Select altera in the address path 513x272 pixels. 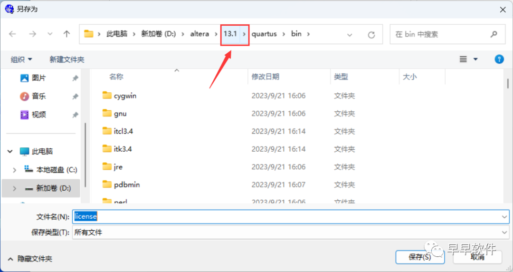[199, 34]
